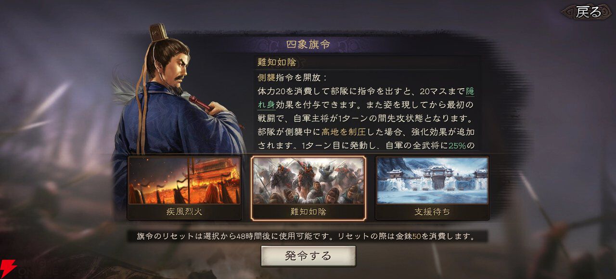Click the 四象旗令 panel title header
The width and height of the screenshot is (616, 279).
[x=308, y=44]
